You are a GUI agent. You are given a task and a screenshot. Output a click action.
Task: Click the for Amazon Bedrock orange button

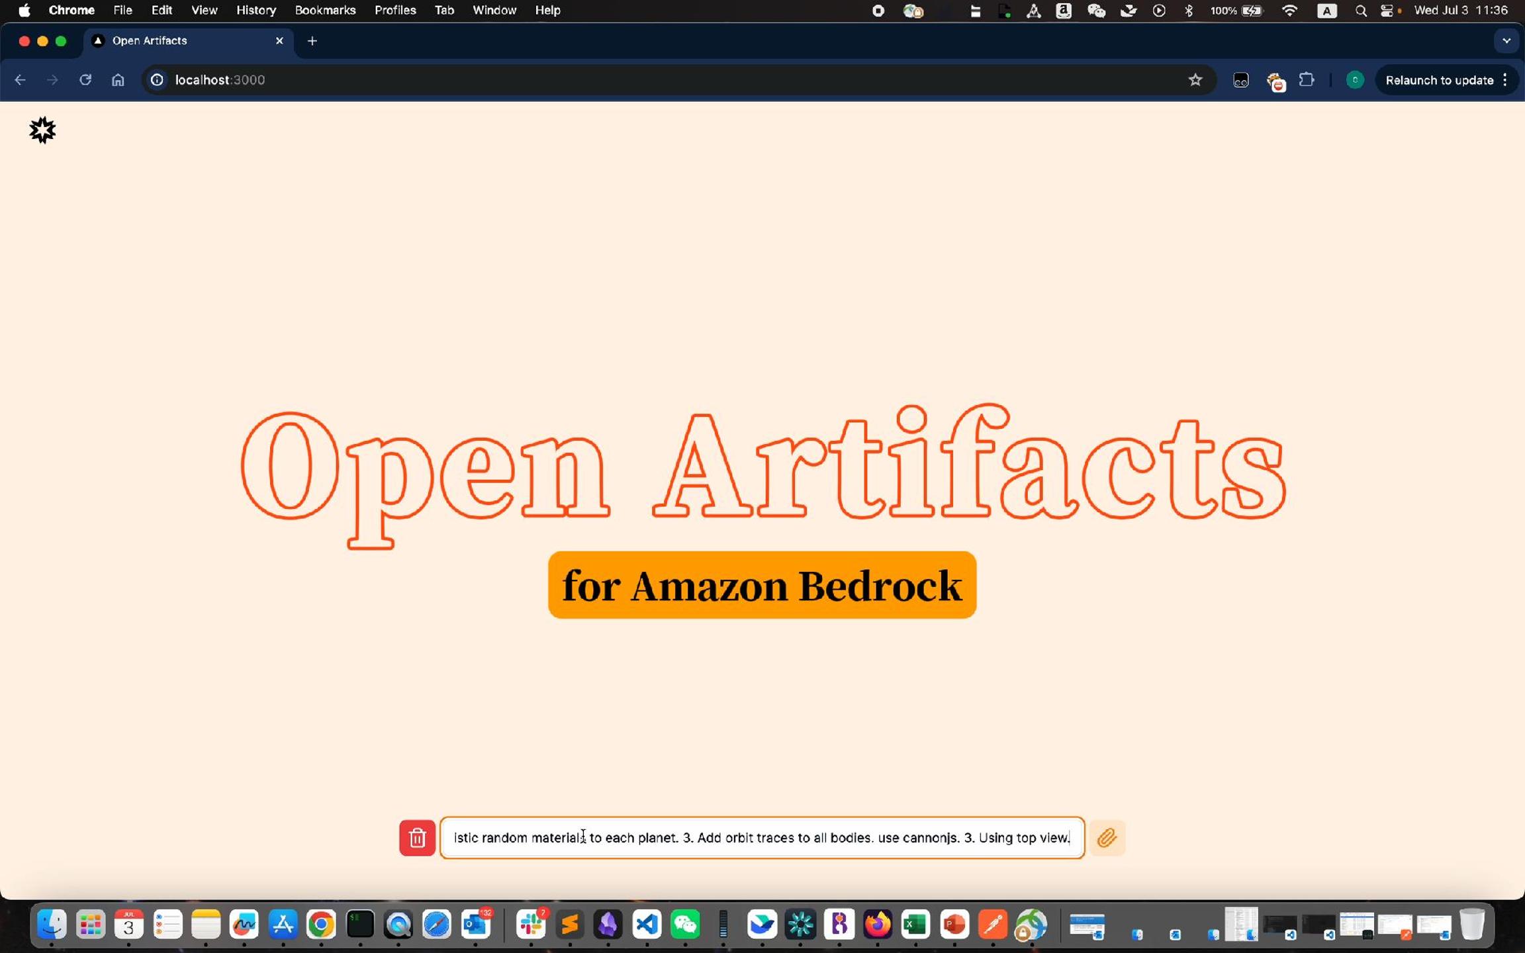point(762,584)
